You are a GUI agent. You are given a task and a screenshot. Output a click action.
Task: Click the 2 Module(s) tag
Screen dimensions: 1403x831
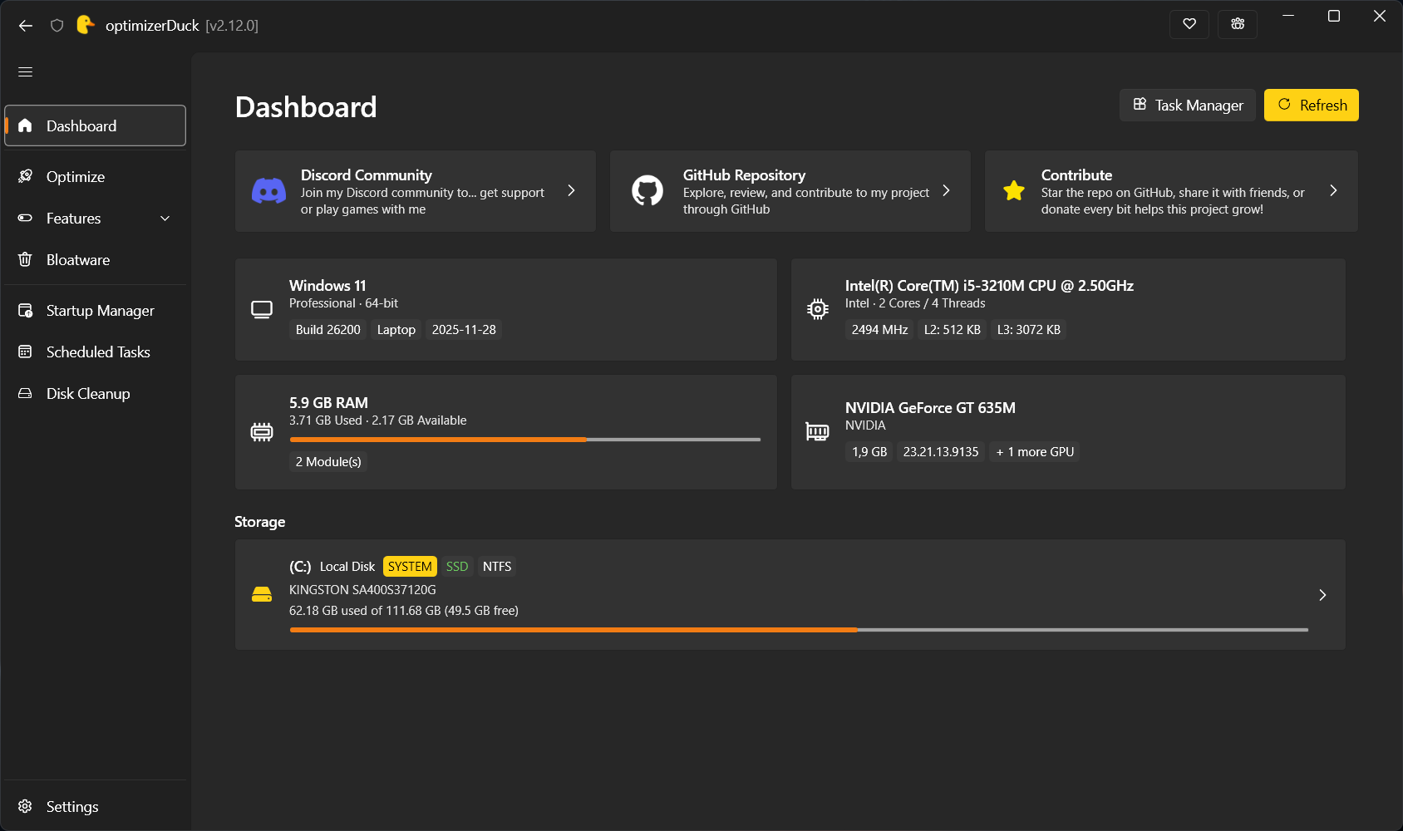click(328, 462)
